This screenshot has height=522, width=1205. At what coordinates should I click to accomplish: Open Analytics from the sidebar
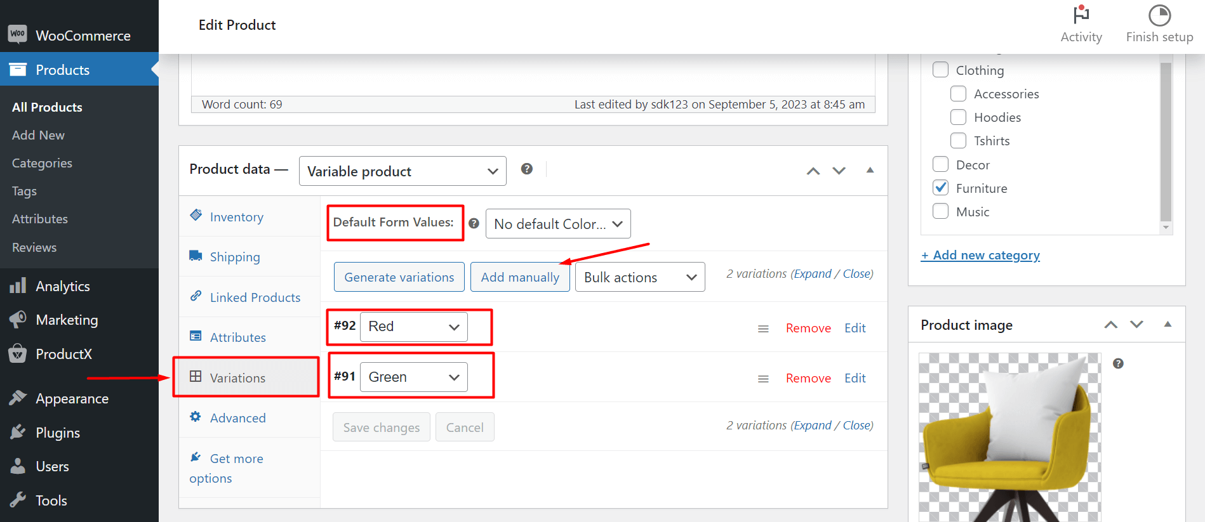click(x=63, y=286)
